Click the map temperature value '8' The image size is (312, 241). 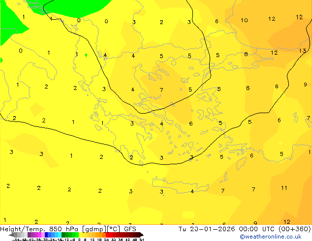click(x=246, y=54)
